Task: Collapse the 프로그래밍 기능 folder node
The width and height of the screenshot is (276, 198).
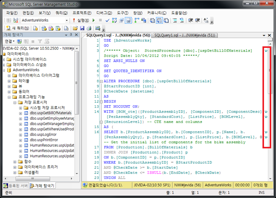Action: click(x=9, y=97)
